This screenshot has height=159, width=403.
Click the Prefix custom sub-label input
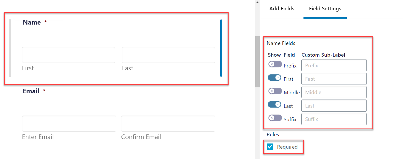coord(334,65)
